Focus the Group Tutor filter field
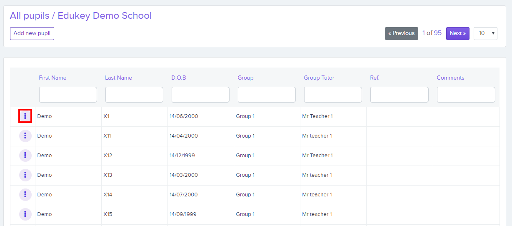The height and width of the screenshot is (226, 512). tap(333, 95)
